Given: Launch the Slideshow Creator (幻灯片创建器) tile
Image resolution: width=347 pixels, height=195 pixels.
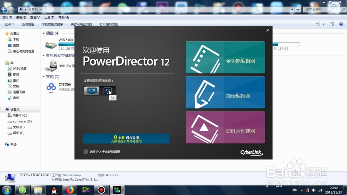Looking at the screenshot, I should [225, 127].
